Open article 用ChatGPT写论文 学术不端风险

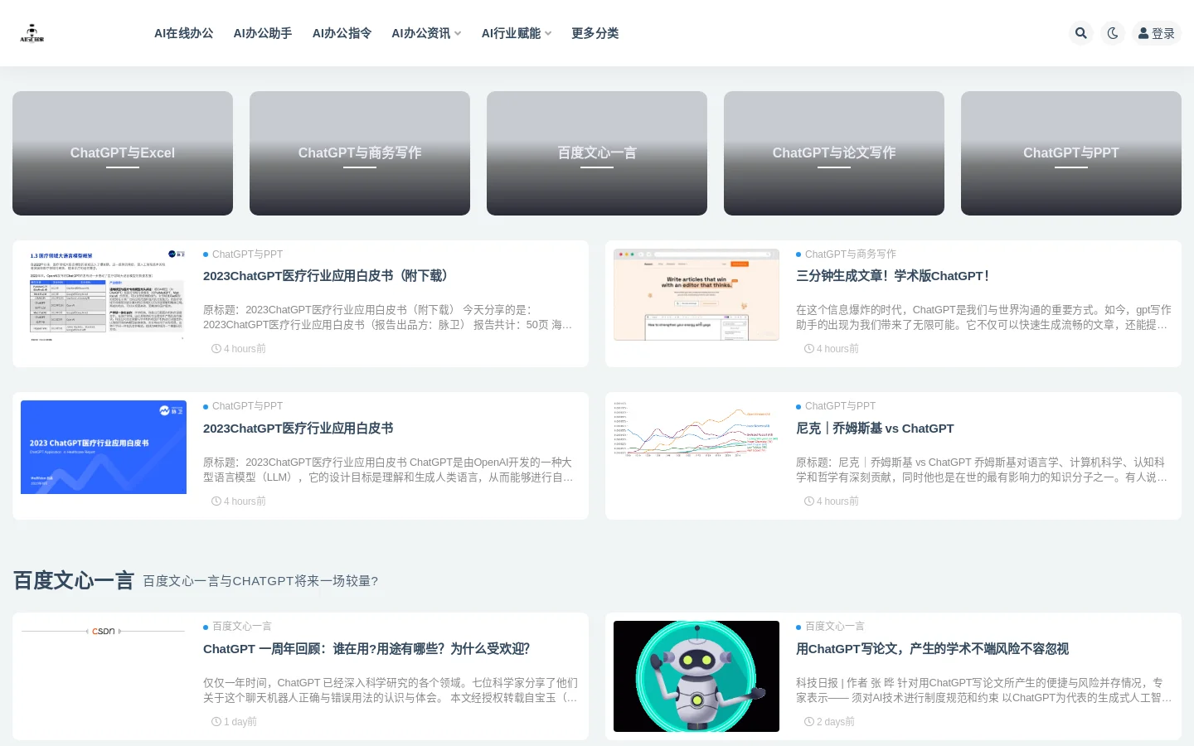coord(932,649)
